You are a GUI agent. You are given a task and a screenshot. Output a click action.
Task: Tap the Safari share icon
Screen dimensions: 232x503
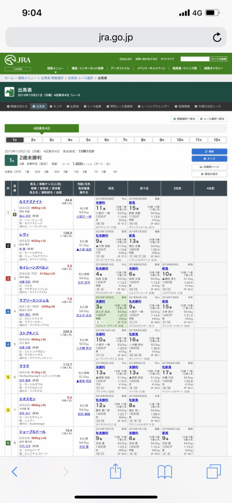click(x=115, y=472)
